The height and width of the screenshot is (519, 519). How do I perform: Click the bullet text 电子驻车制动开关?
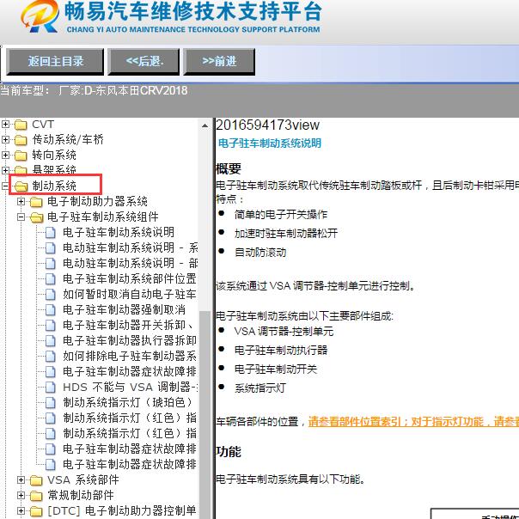tap(276, 369)
